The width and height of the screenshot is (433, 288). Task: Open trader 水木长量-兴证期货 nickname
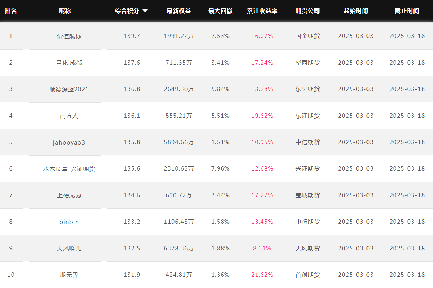pyautogui.click(x=69, y=169)
